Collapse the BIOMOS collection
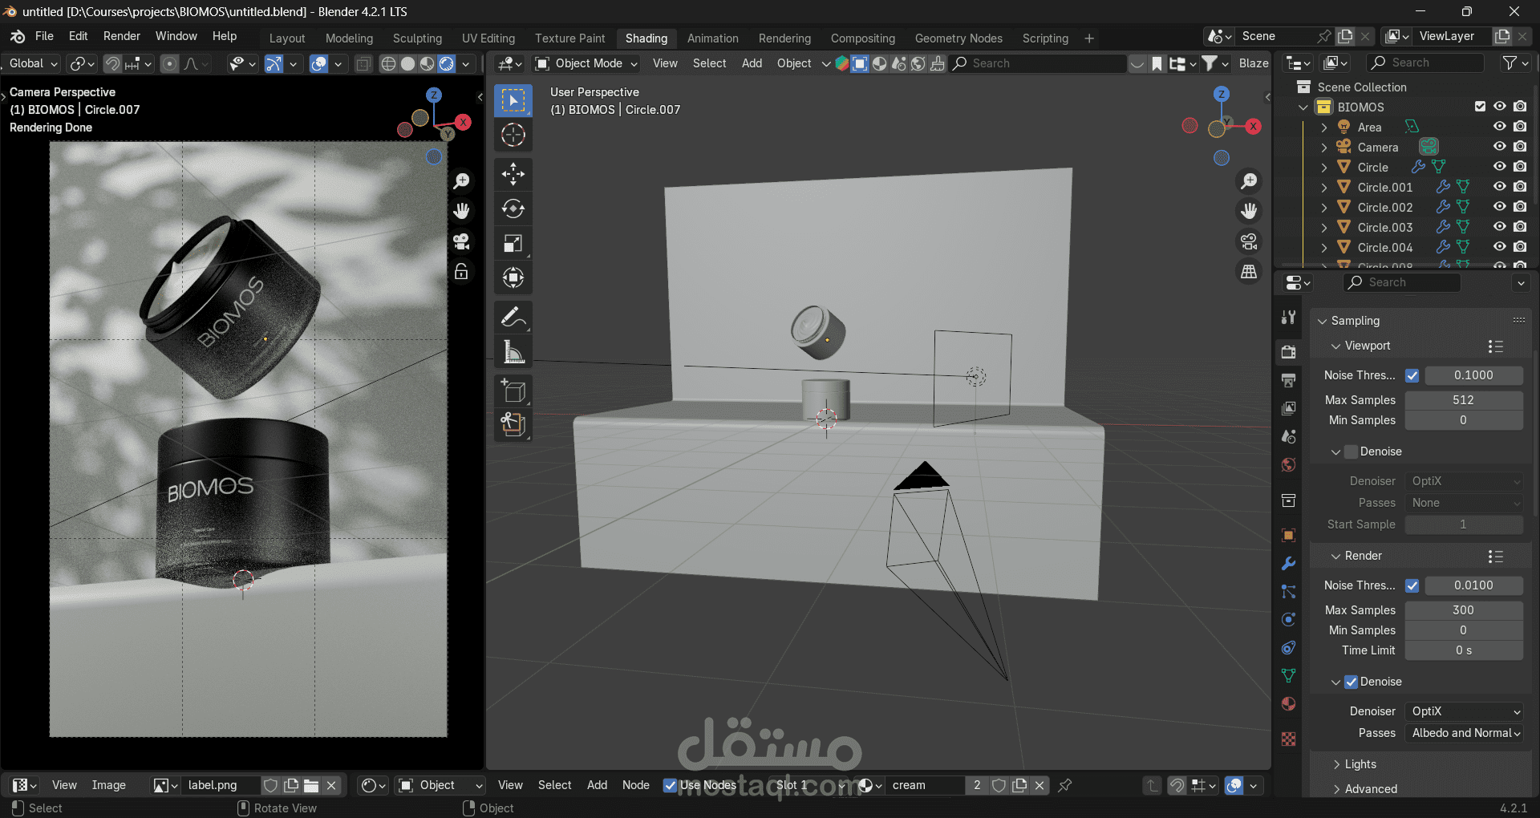The image size is (1540, 818). point(1303,107)
